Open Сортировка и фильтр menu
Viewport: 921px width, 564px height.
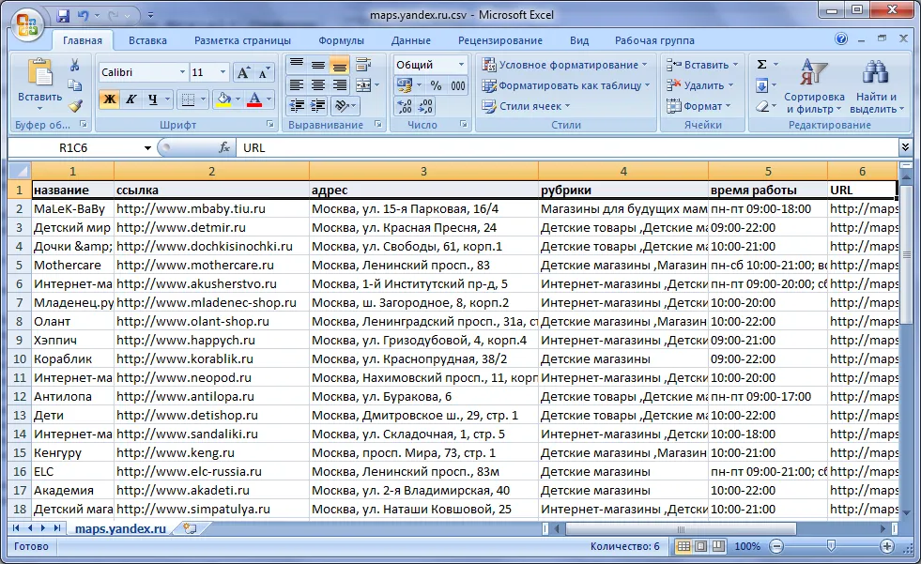pyautogui.click(x=814, y=86)
